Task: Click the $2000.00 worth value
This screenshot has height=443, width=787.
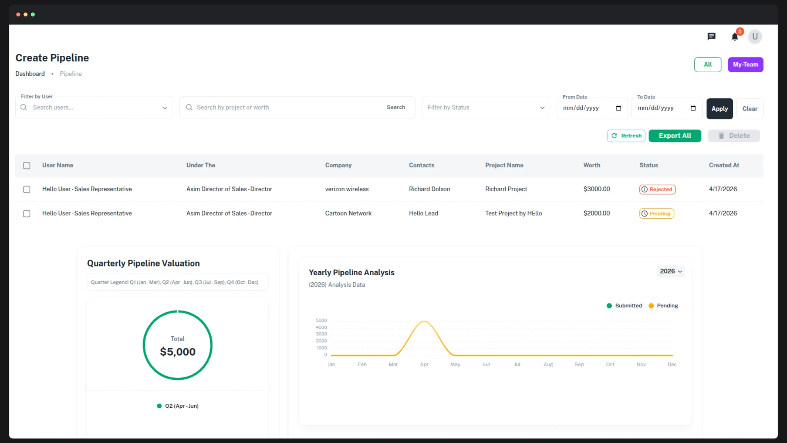Action: click(596, 213)
